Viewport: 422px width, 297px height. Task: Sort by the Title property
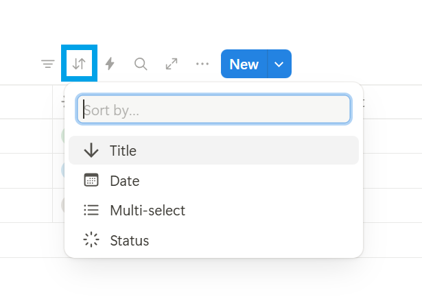(x=124, y=151)
